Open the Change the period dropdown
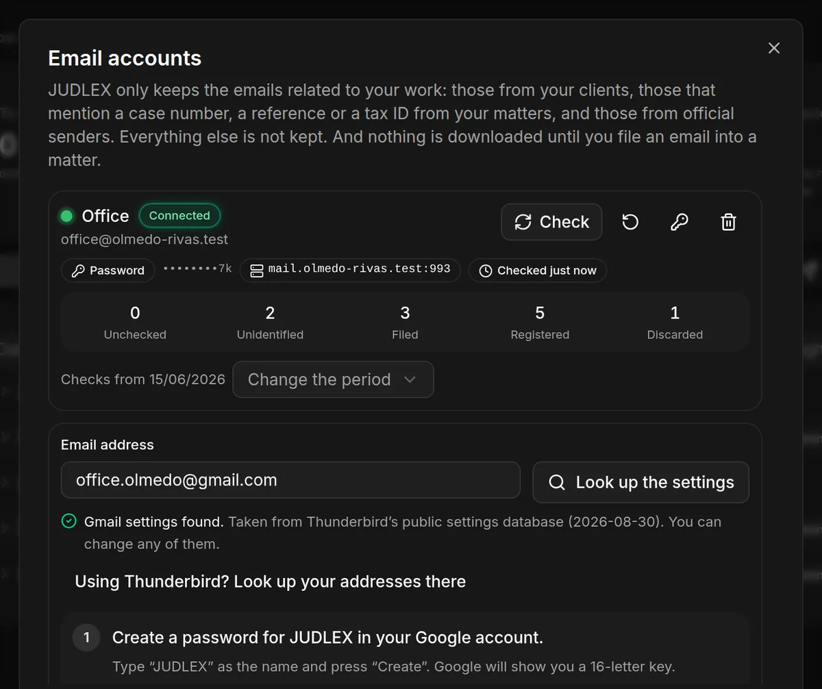This screenshot has height=689, width=822. (x=333, y=379)
